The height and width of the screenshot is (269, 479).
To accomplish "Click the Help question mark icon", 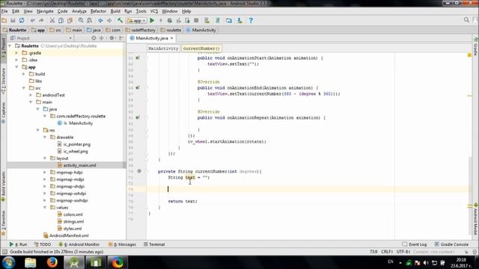I will click(251, 20).
